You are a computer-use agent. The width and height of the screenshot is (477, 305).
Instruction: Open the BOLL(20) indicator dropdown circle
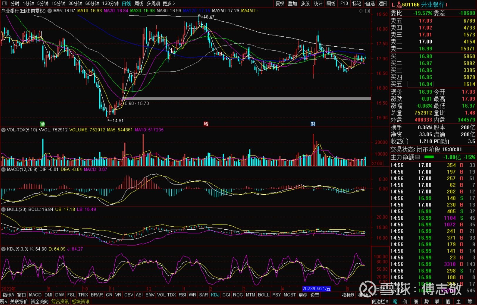pyautogui.click(x=4, y=209)
